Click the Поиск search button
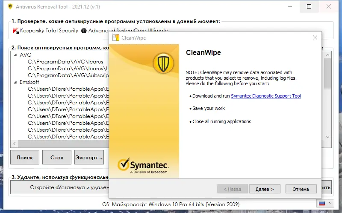The width and height of the screenshot is (342, 213). [25, 157]
